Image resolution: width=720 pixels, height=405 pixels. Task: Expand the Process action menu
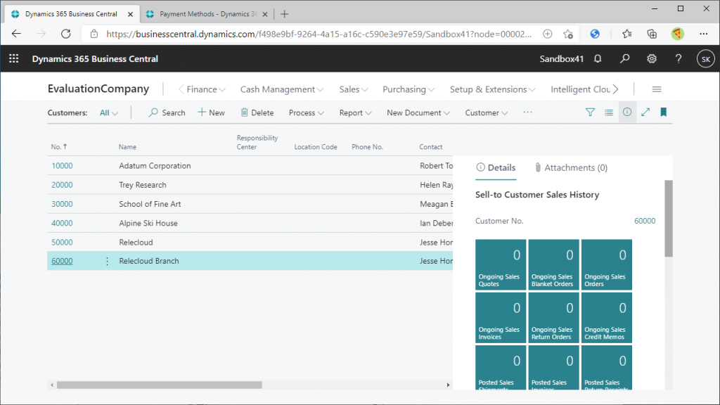[x=307, y=113]
